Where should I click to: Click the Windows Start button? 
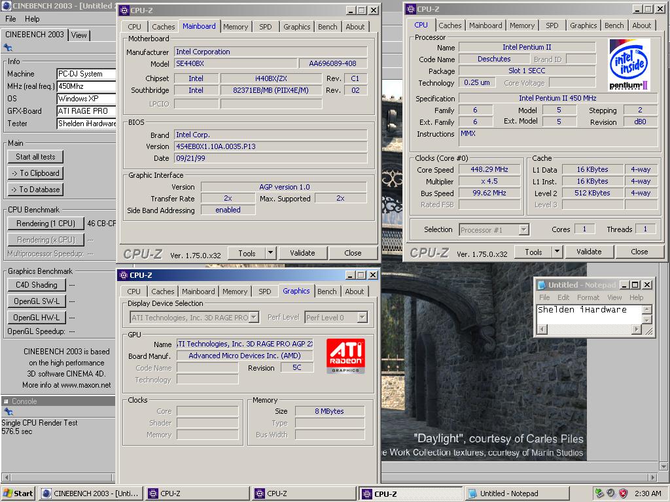[18, 494]
